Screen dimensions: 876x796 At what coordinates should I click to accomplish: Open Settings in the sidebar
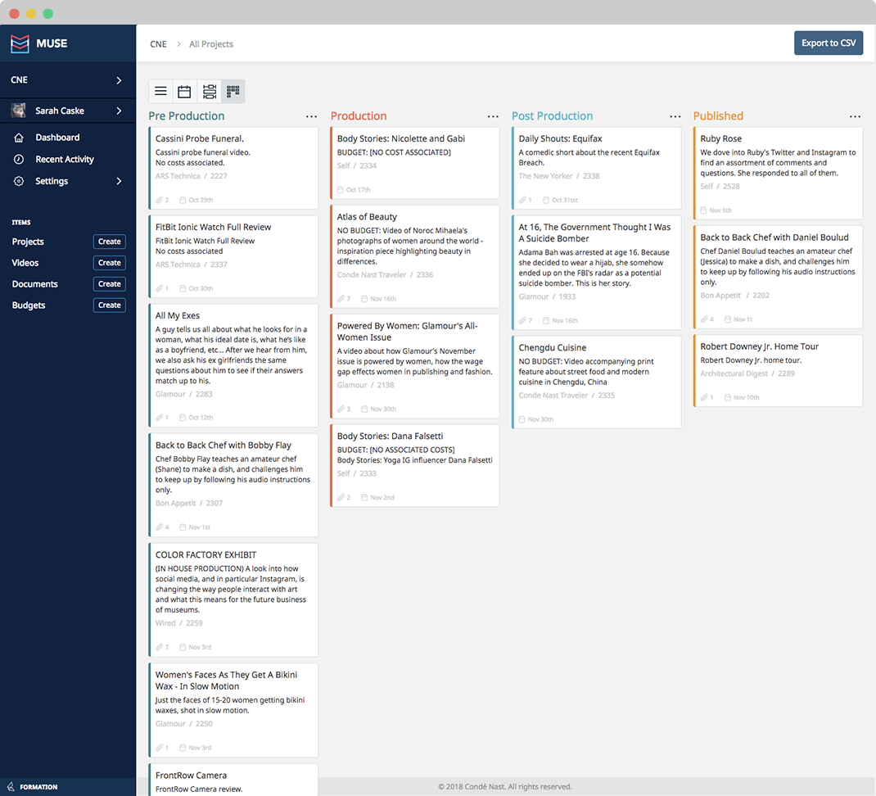click(52, 181)
